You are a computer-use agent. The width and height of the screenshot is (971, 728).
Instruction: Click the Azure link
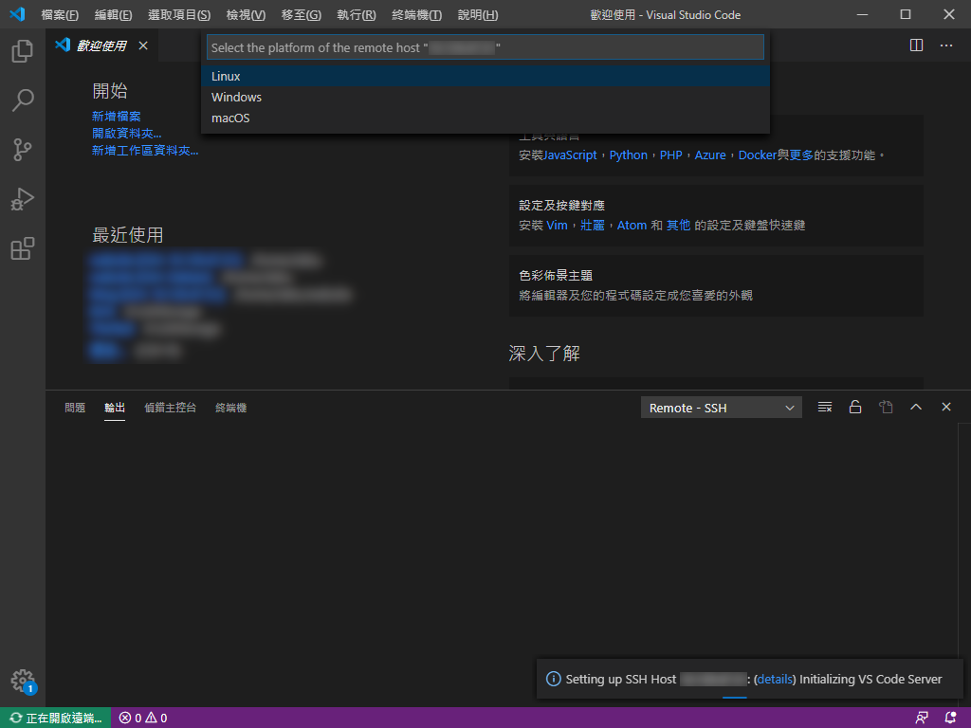710,155
